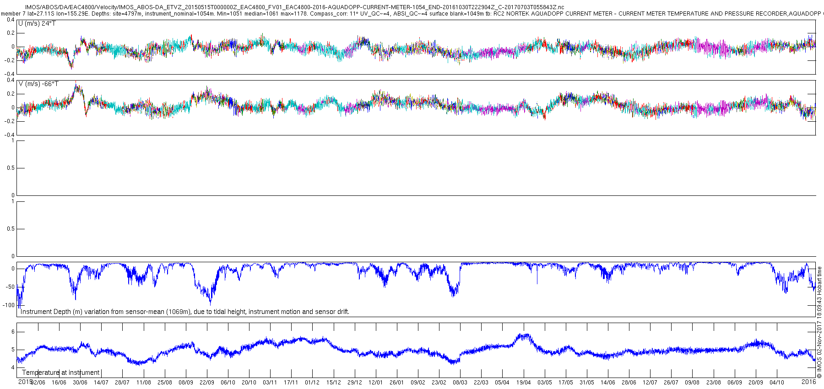Select the '09/02' date tick label
This screenshot has width=824, height=389.
point(418,383)
